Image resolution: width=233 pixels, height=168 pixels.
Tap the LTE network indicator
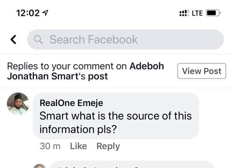point(197,13)
